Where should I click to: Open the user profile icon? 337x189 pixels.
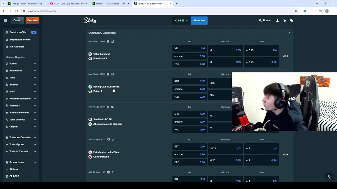277,20
